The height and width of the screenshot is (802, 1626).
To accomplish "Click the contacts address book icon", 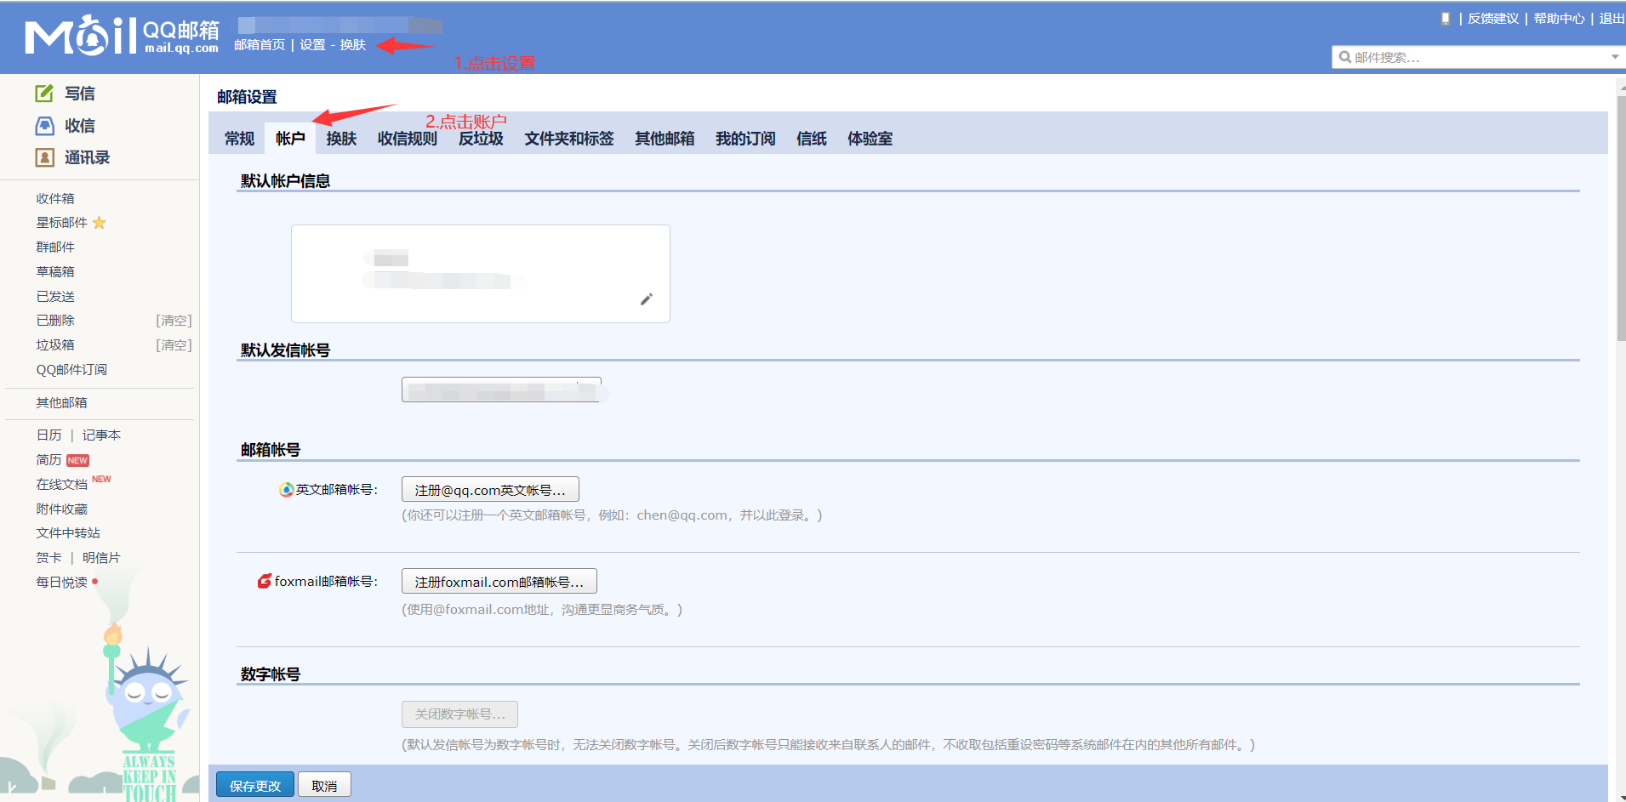I will point(44,157).
